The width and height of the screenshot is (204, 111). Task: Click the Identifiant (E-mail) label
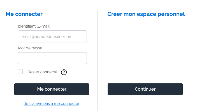coord(34,26)
